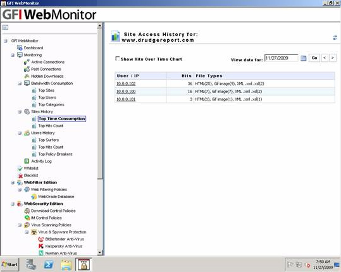Click the refresh icon beside page title
Image resolution: width=341 pixels, height=272 pixels.
(x=335, y=37)
